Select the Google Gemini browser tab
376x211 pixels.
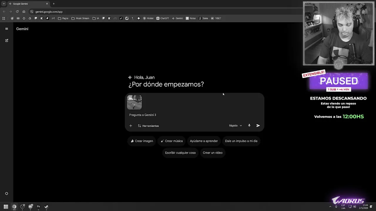pyautogui.click(x=28, y=4)
